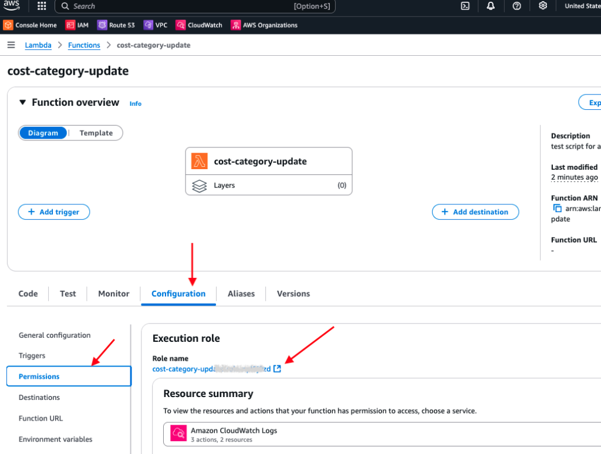Collapse the Function overview section
The image size is (601, 454).
coord(22,102)
